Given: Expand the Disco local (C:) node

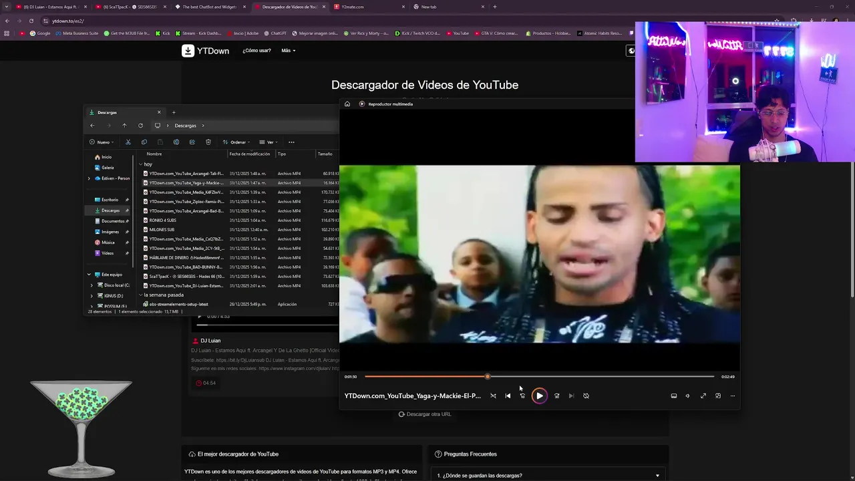Looking at the screenshot, I should coord(92,285).
